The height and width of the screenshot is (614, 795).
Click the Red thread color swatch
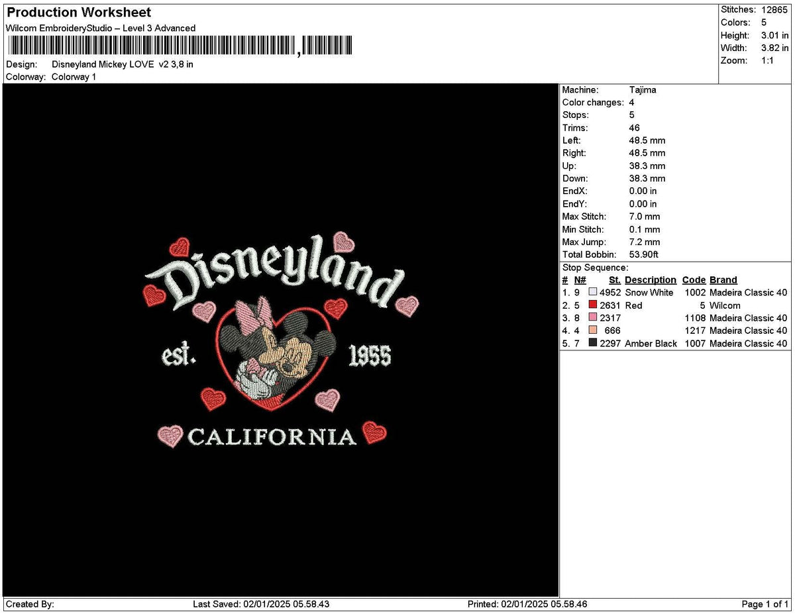pos(593,305)
